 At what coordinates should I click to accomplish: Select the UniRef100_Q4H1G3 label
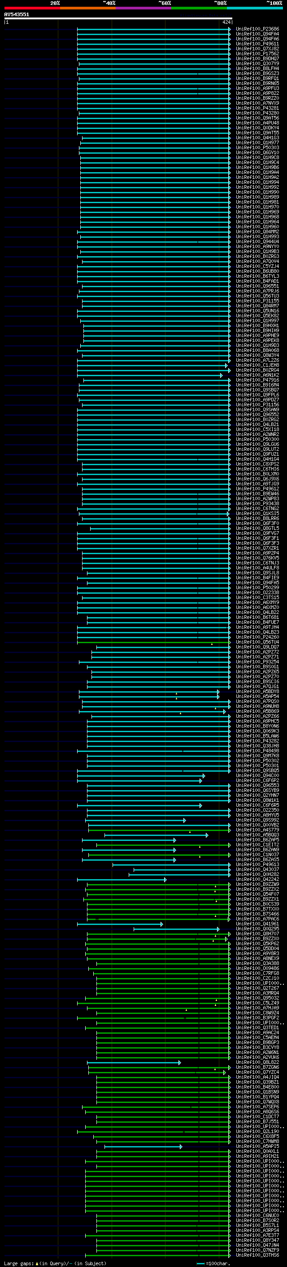click(257, 138)
